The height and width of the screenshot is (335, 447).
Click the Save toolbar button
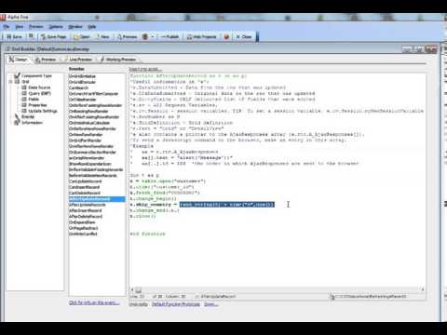[15, 36]
